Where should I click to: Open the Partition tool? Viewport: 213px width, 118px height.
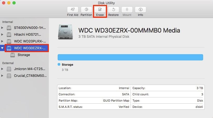pos(86,10)
